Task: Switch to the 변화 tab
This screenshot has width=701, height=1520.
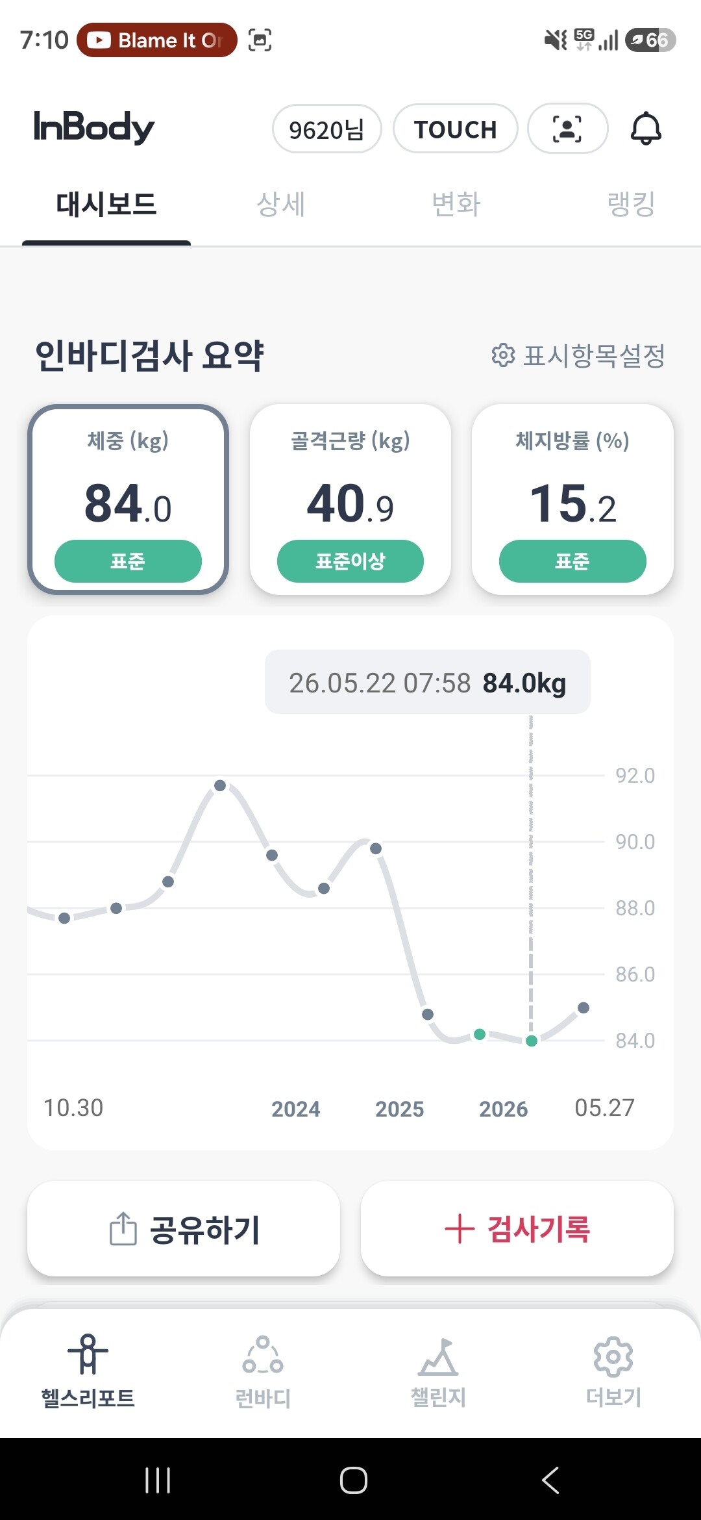Action: pos(456,204)
